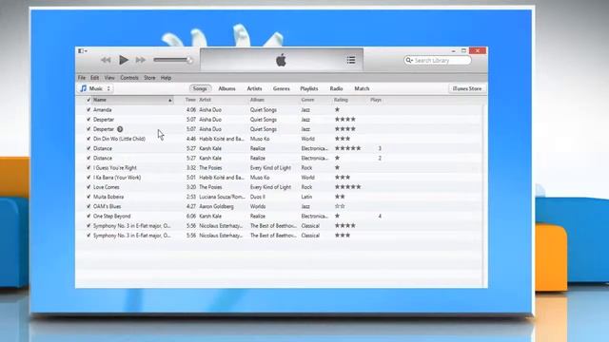Change the I Guess You're Right rating

click(x=337, y=168)
